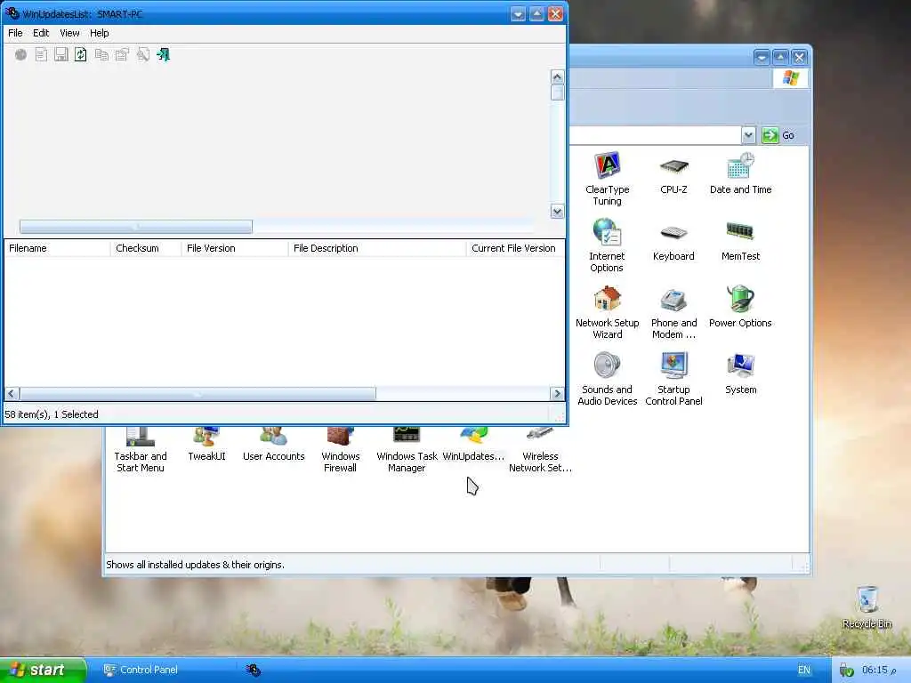Viewport: 911px width, 683px height.
Task: Select the Recycle Bin desktop icon
Action: click(867, 607)
